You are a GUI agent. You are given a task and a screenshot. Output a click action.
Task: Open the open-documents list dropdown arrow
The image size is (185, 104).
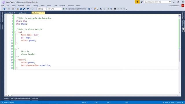pos(180,13)
